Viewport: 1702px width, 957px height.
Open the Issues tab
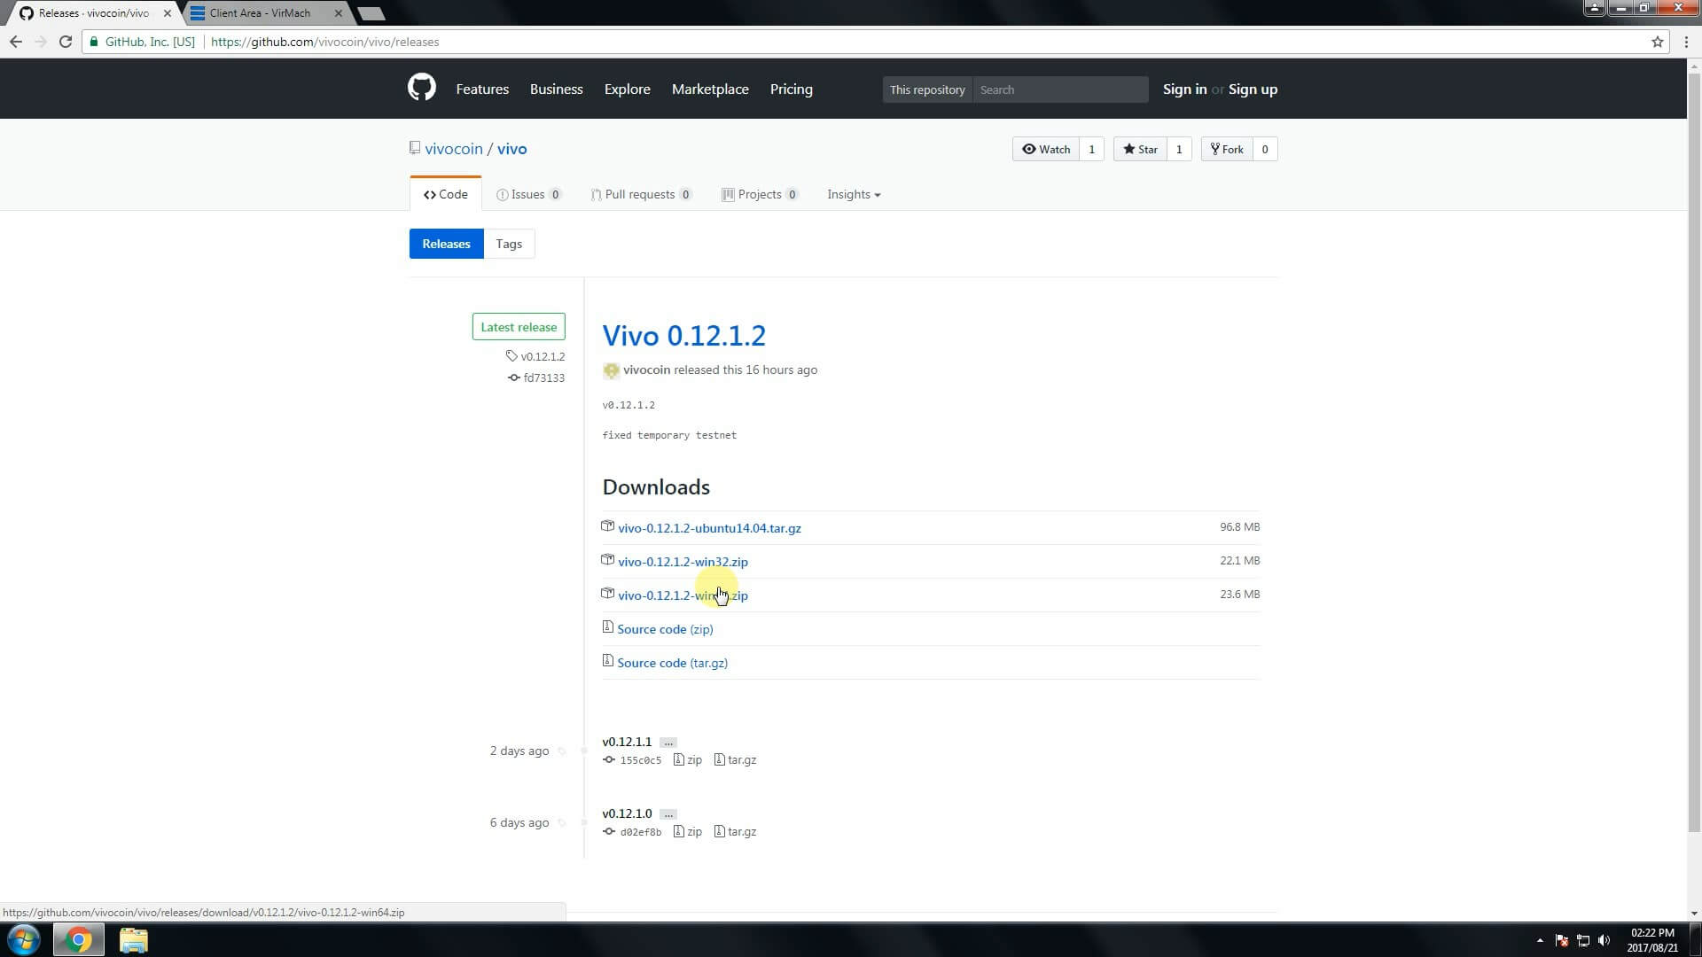pos(528,195)
